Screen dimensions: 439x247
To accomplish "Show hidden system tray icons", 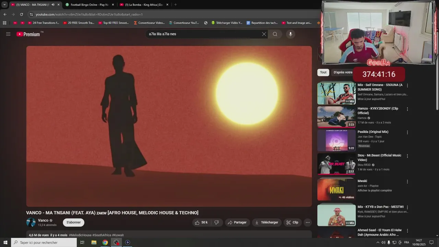I will [378, 242].
